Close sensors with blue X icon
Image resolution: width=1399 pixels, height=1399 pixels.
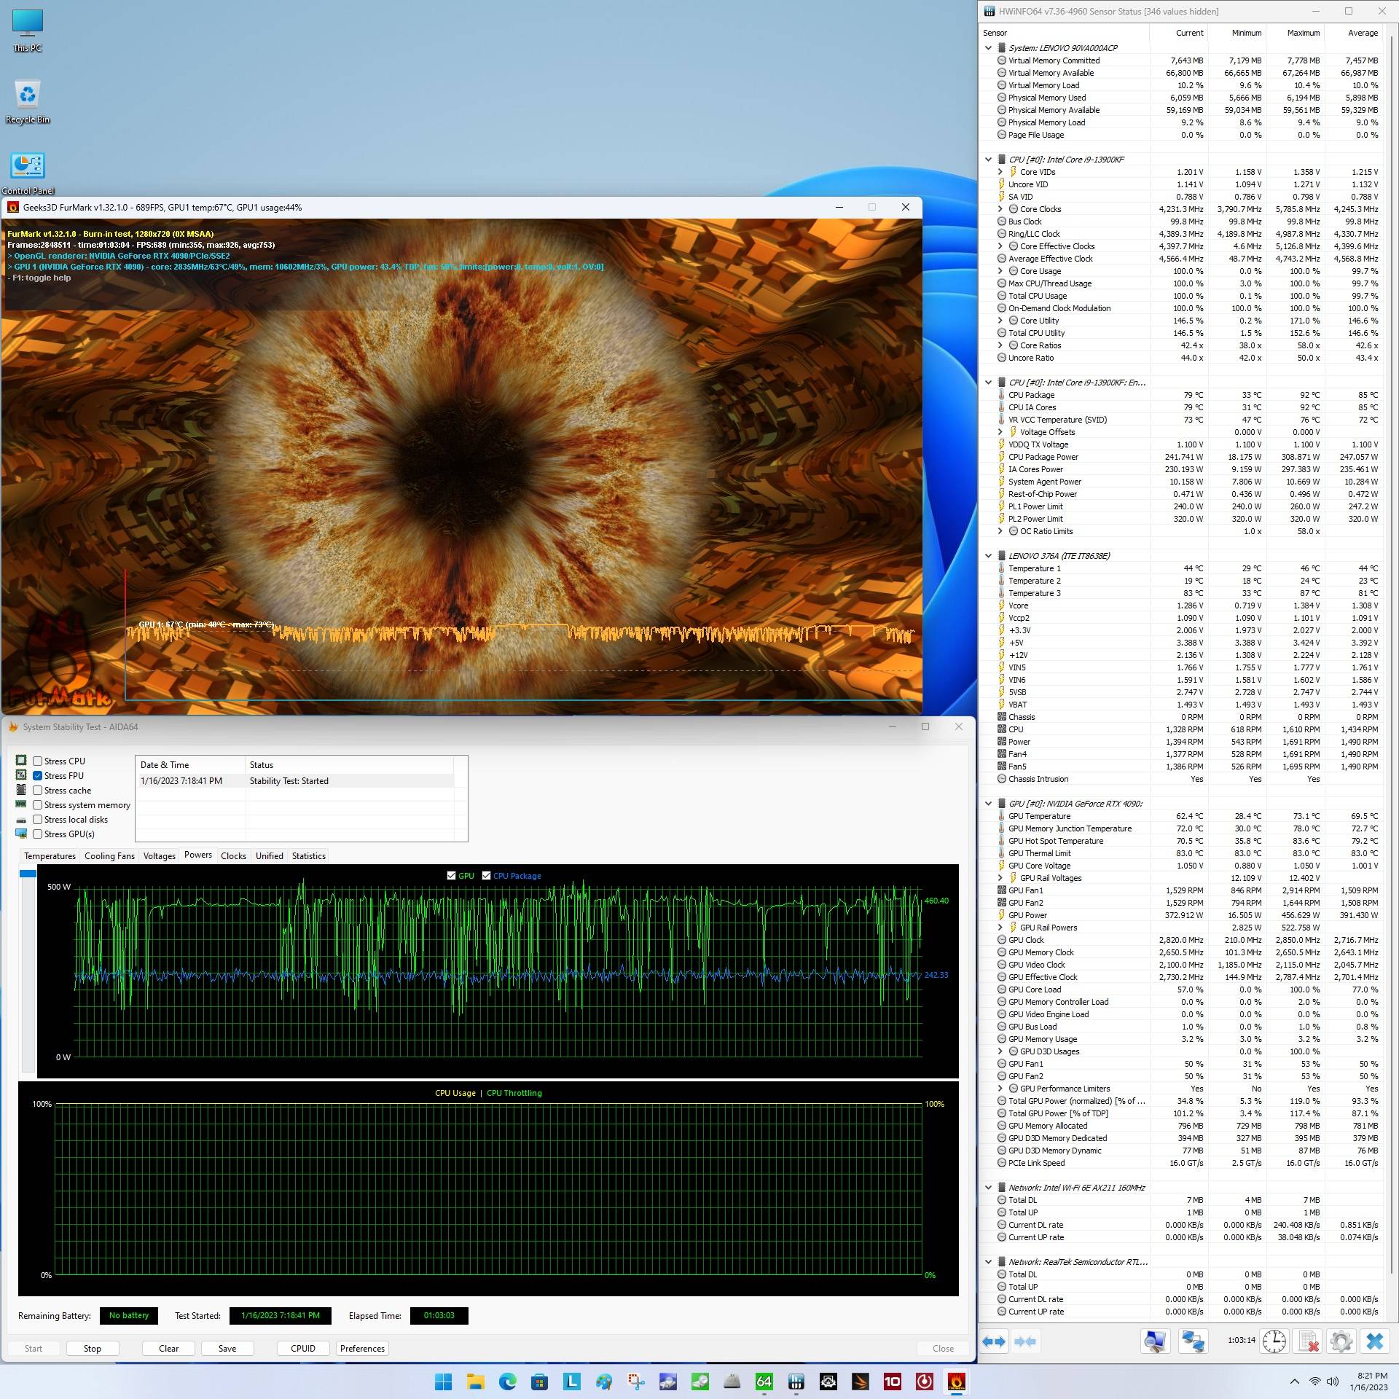pos(1374,1341)
